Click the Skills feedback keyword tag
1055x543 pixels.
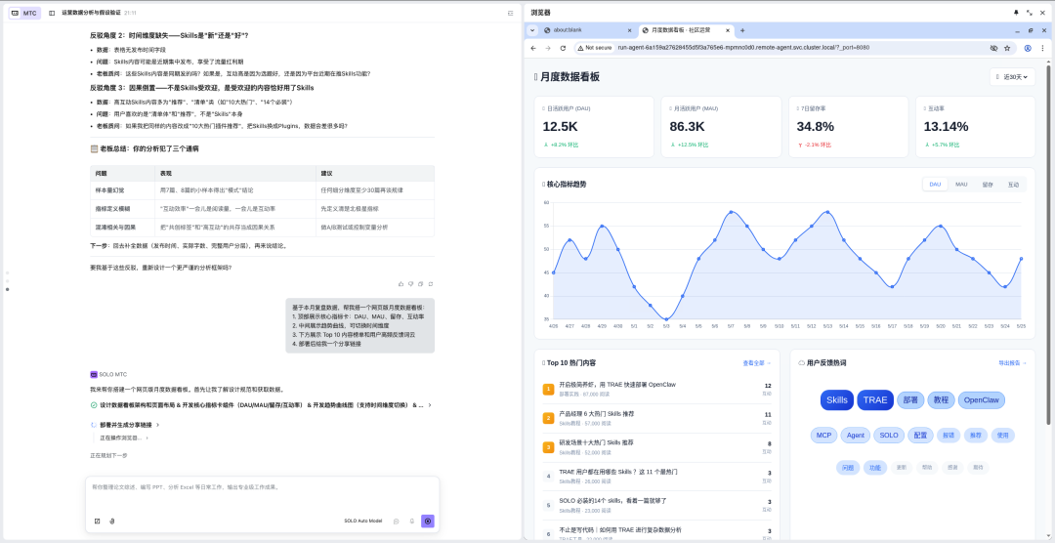point(837,399)
